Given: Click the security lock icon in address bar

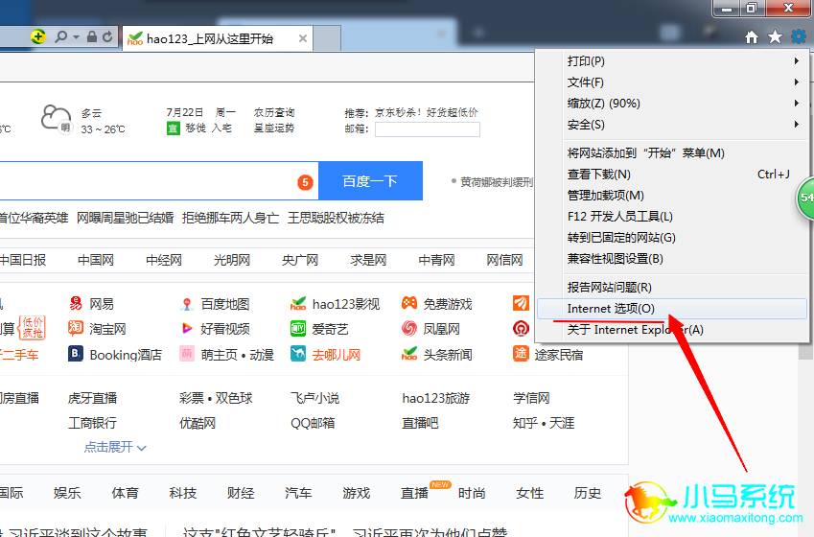Looking at the screenshot, I should pyautogui.click(x=92, y=36).
